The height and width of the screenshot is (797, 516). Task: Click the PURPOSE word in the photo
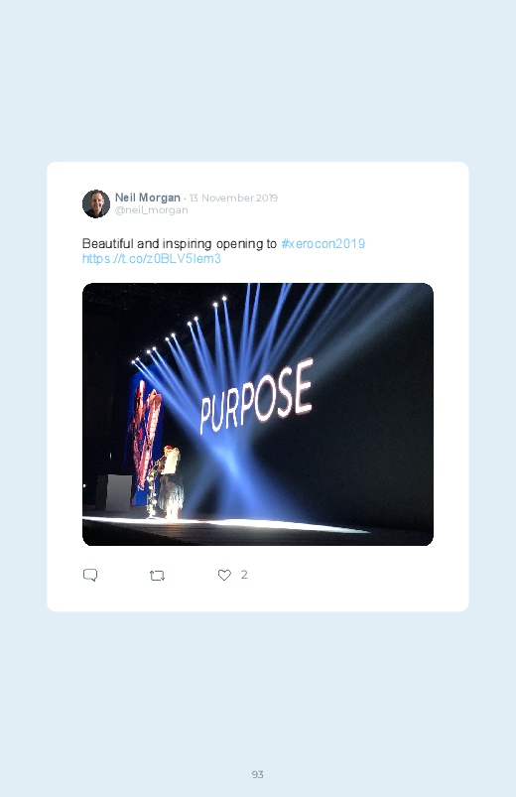click(x=256, y=396)
